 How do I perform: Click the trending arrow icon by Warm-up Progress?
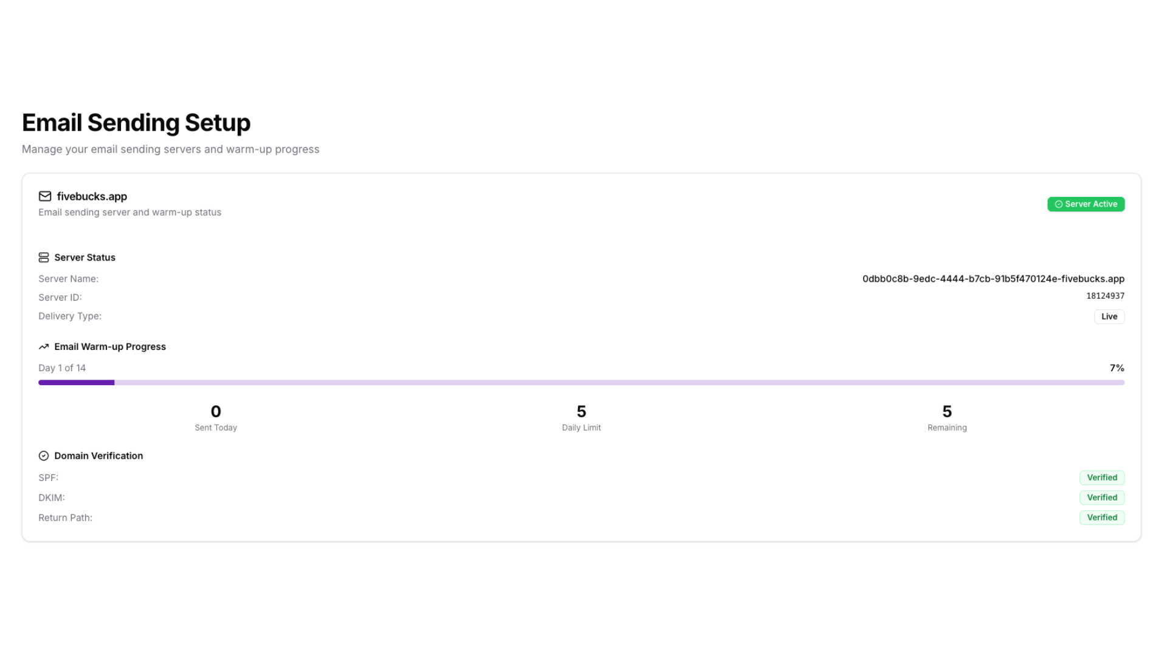44,347
